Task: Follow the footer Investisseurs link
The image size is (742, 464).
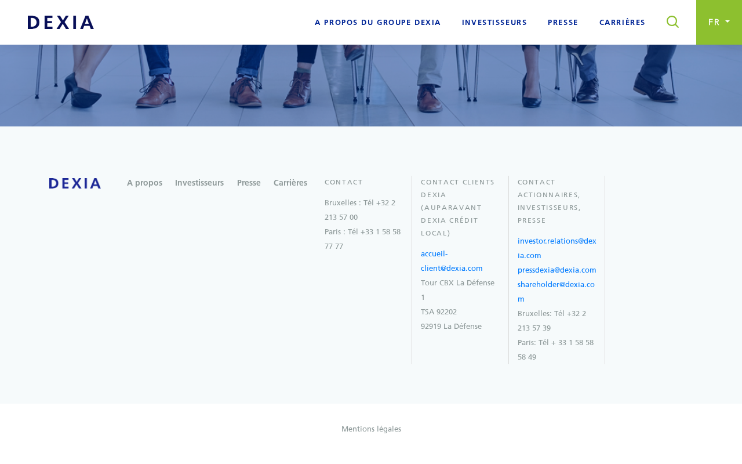Action: click(199, 183)
